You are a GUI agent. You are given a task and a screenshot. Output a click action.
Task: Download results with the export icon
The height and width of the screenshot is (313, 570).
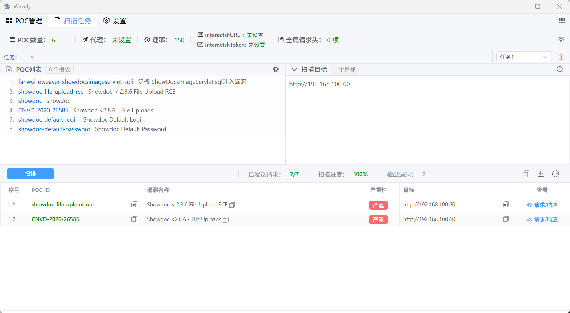(541, 174)
